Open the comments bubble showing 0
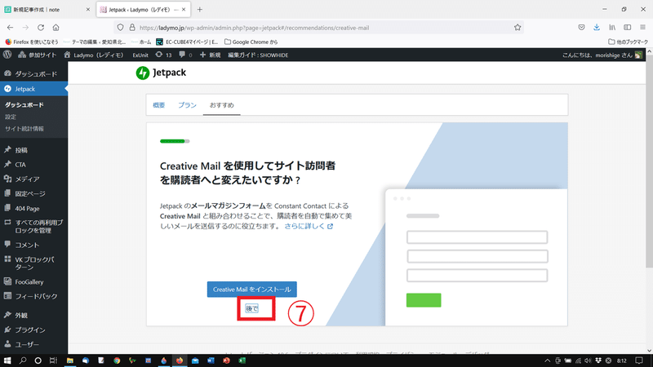653x367 pixels. 185,55
